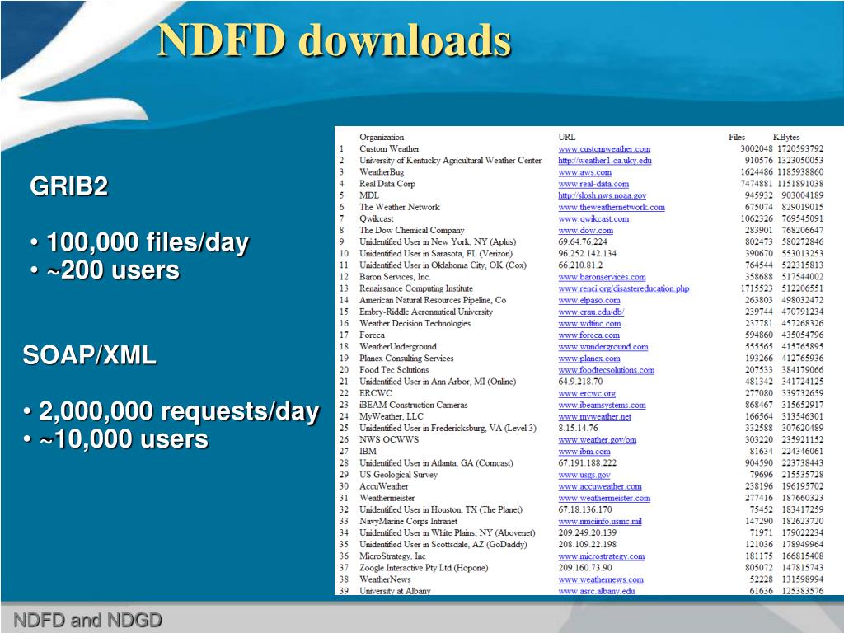Open the www.planex.com link

pos(588,359)
